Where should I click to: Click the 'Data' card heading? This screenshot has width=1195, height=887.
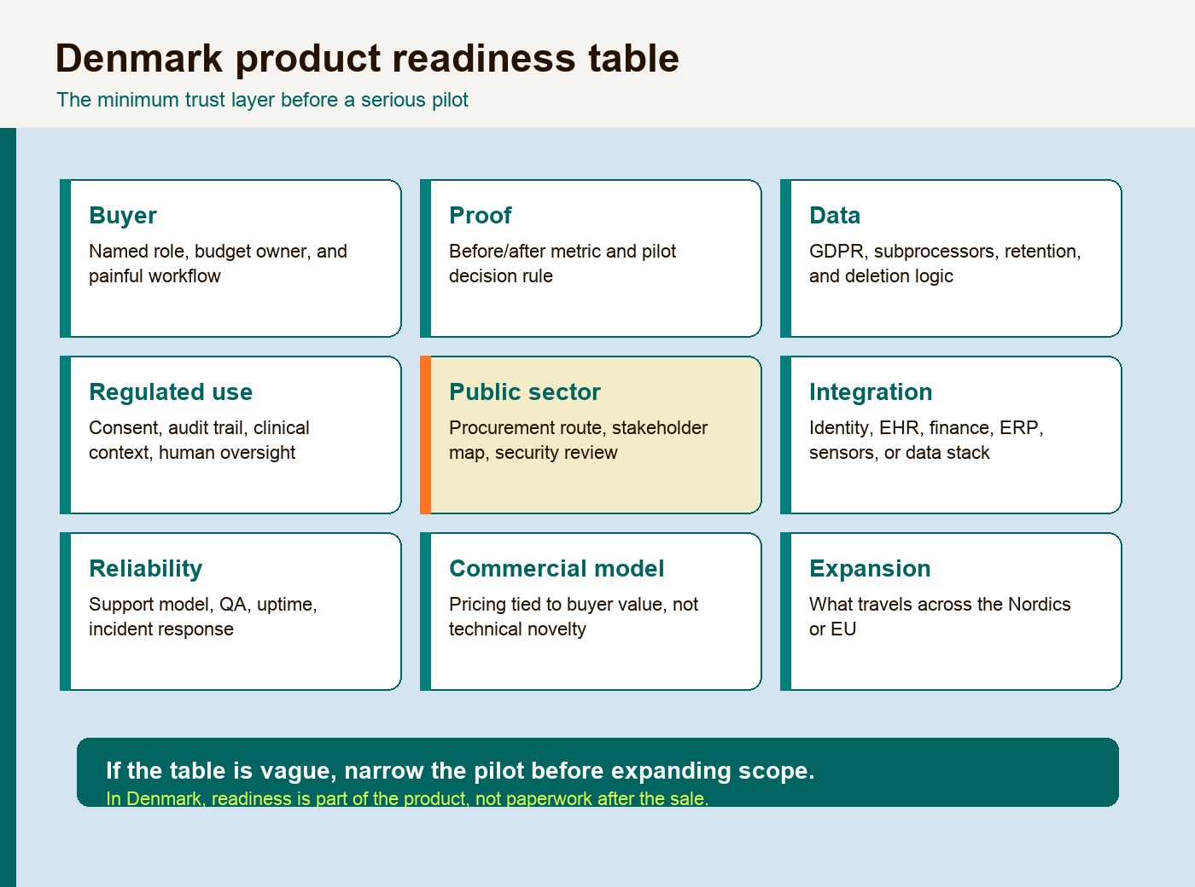click(x=835, y=215)
